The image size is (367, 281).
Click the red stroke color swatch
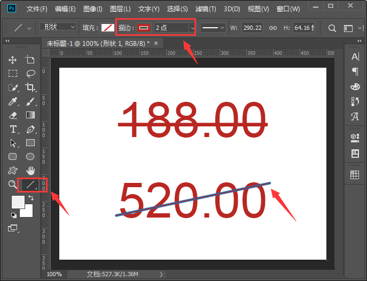click(144, 28)
